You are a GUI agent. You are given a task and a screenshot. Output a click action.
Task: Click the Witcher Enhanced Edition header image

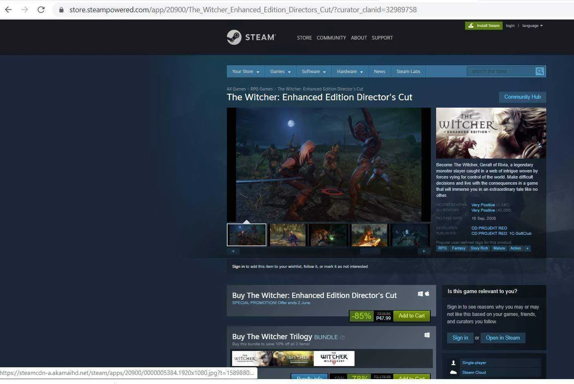click(x=491, y=133)
